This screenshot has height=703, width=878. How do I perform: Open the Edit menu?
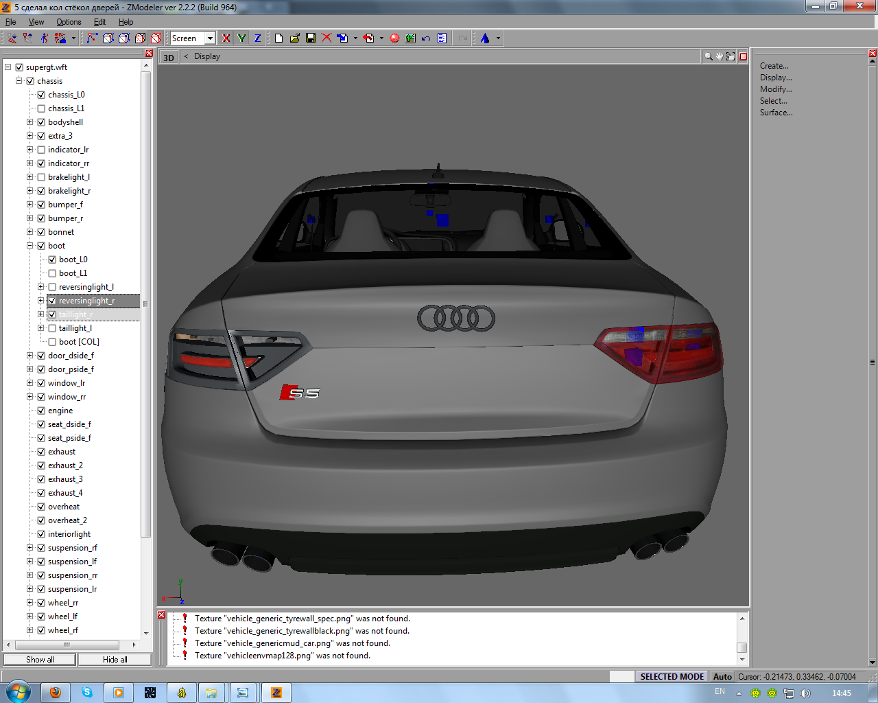tap(99, 22)
